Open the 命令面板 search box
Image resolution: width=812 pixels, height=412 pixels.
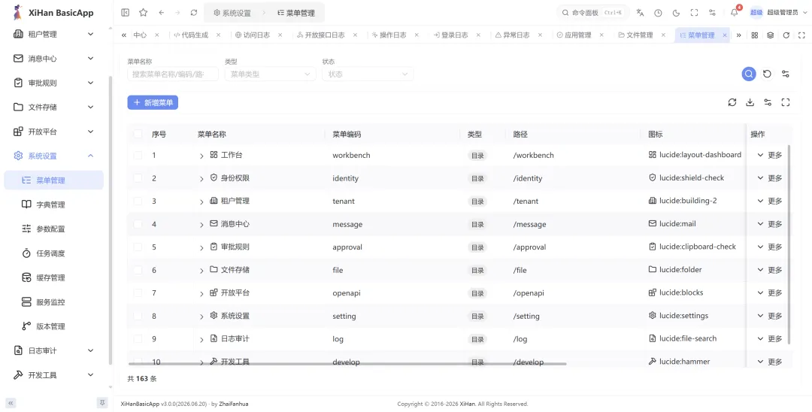(x=593, y=13)
